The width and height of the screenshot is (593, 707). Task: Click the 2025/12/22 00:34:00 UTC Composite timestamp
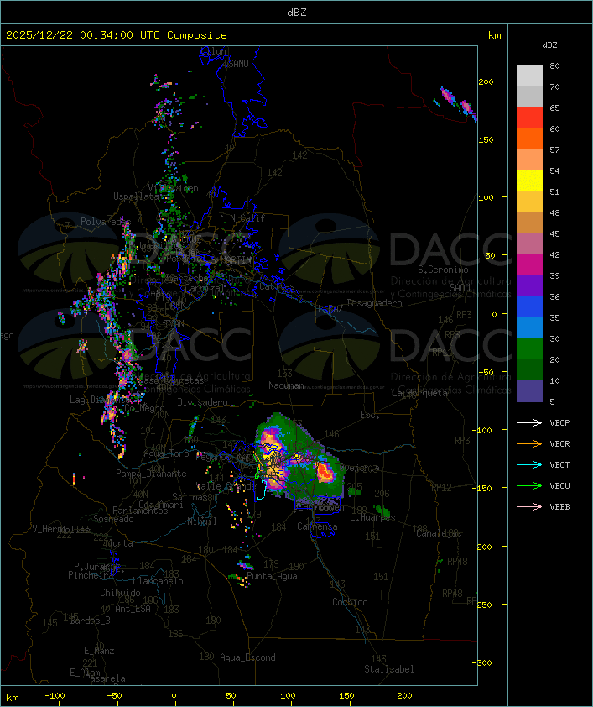pyautogui.click(x=117, y=34)
